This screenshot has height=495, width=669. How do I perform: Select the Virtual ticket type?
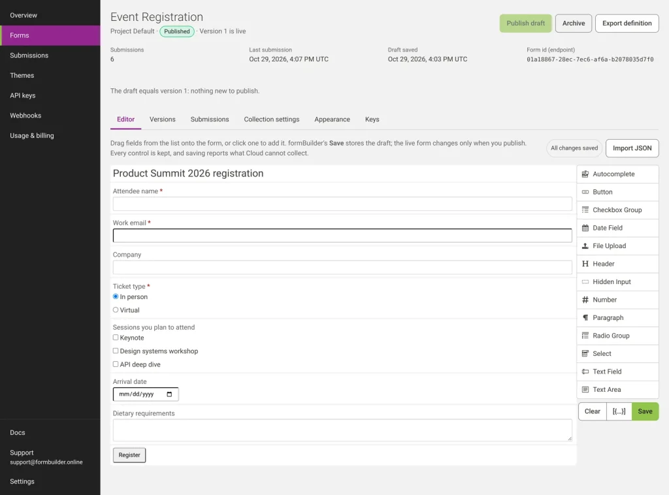[x=116, y=310]
